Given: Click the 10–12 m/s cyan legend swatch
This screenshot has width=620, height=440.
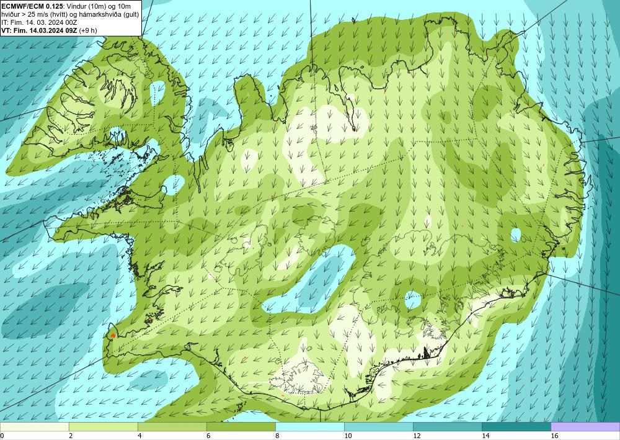Looking at the screenshot, I should [378, 427].
